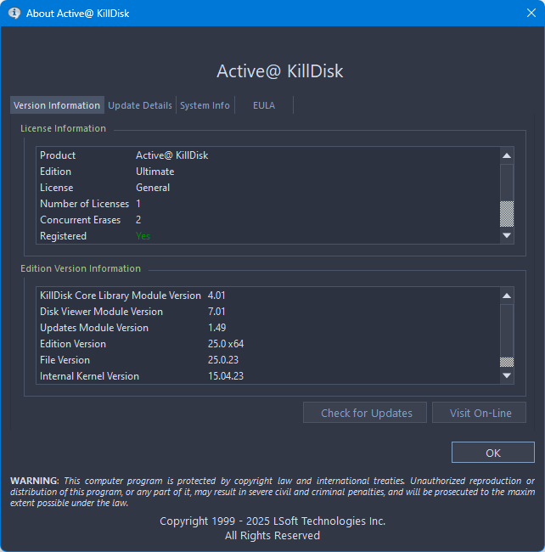545x552 pixels.
Task: Open the System Info tab
Action: pos(205,105)
